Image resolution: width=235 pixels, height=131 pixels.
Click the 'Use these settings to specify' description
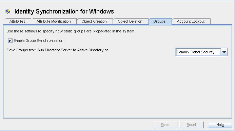pyautogui.click(x=71, y=31)
